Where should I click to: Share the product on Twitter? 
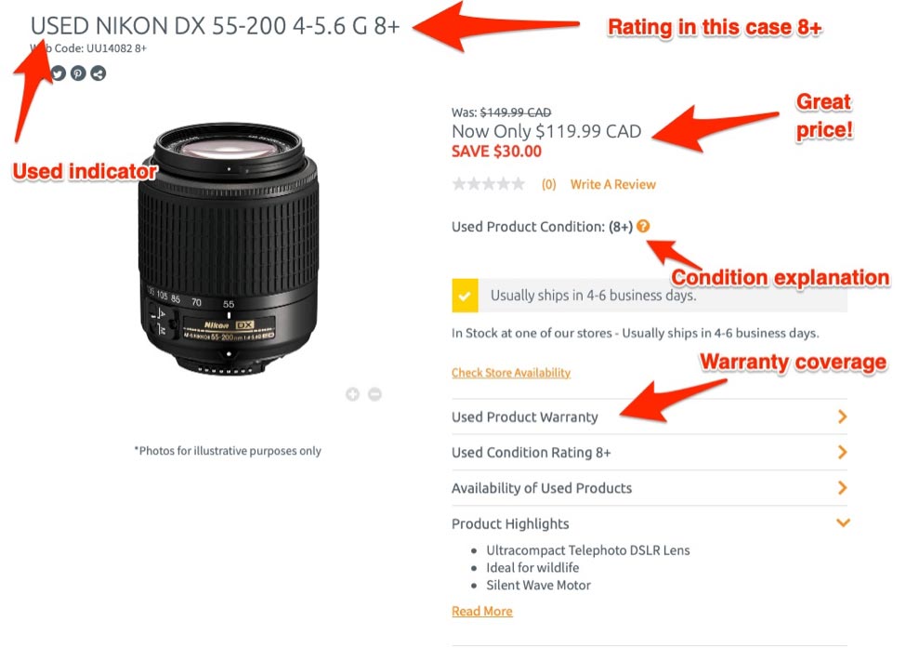click(59, 73)
